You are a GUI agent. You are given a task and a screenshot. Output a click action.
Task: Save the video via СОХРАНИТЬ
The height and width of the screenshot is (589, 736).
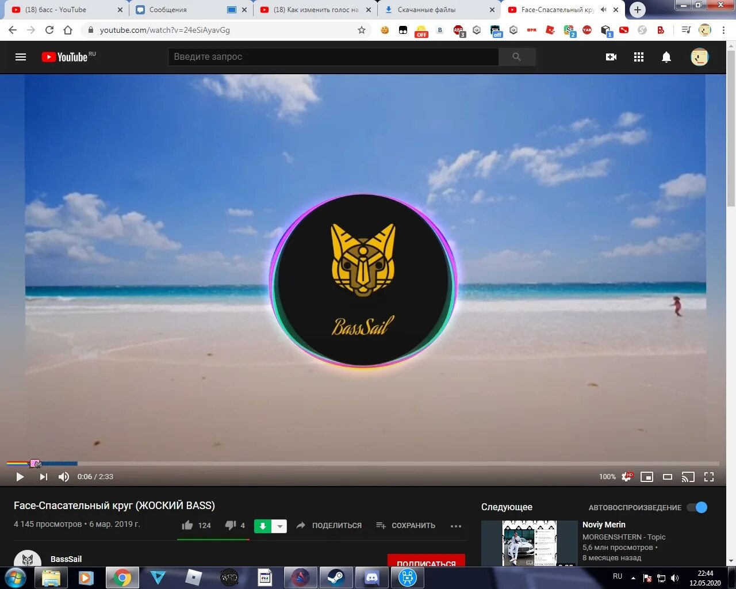tap(405, 525)
